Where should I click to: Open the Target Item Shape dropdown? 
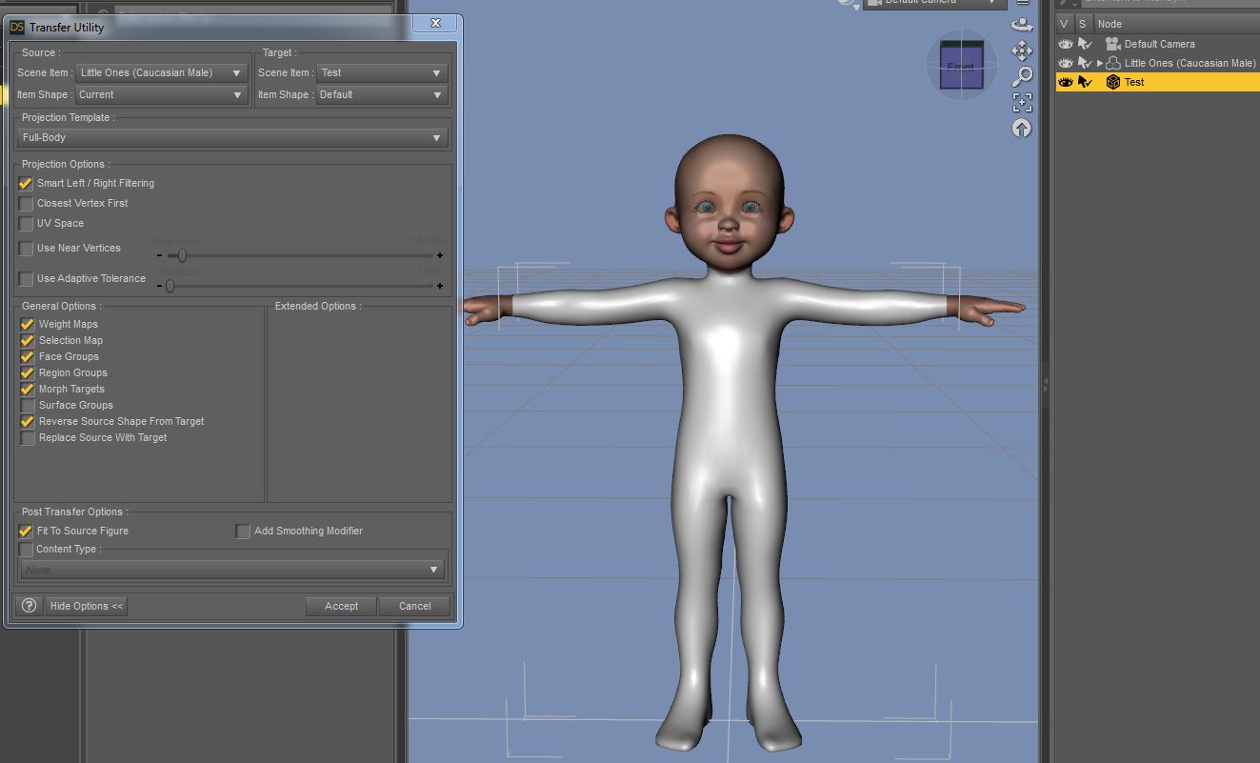[382, 94]
